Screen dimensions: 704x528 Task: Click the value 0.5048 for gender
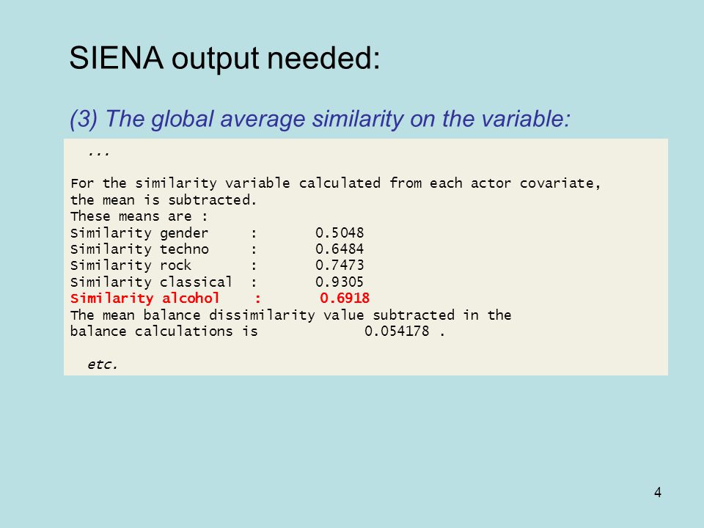click(340, 233)
